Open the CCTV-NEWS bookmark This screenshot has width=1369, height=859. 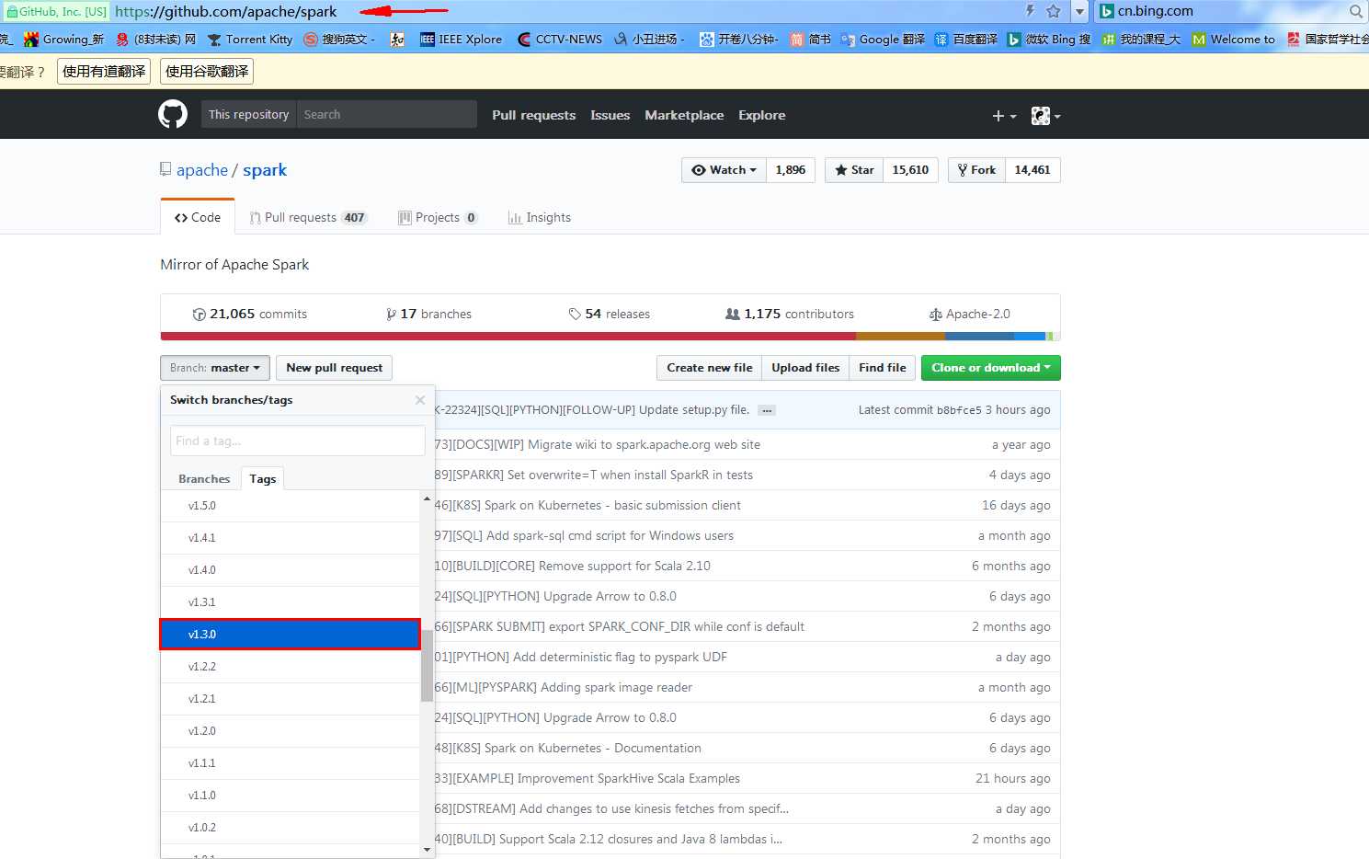(559, 40)
